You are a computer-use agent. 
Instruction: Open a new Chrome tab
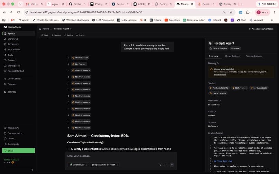pyautogui.click(x=242, y=4)
